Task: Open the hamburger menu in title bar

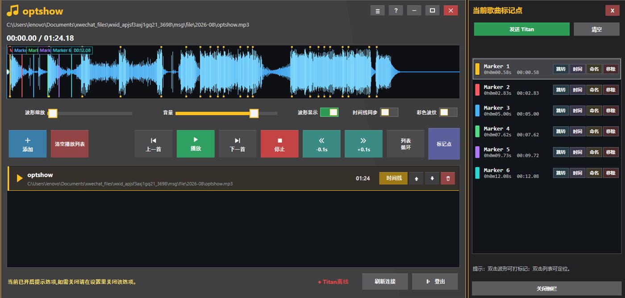Action: 378,10
